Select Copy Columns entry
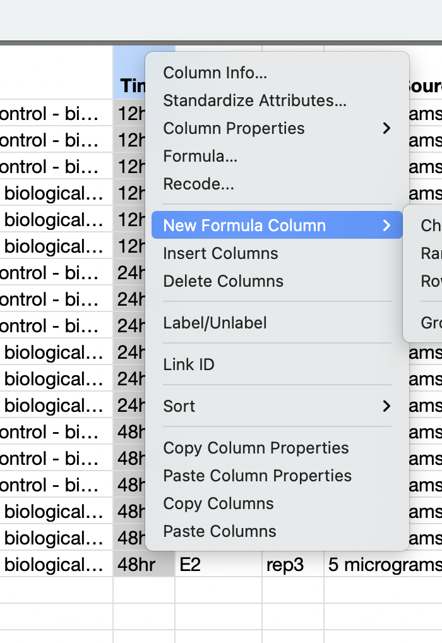 click(x=218, y=503)
